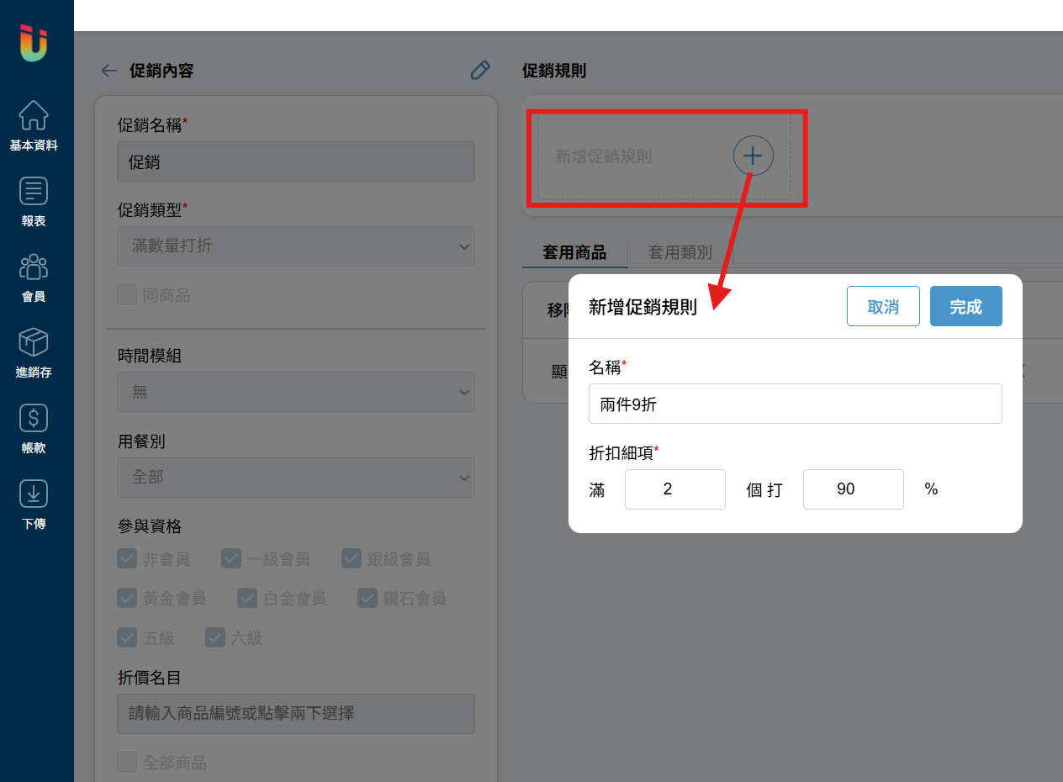The height and width of the screenshot is (782, 1063).
Task: Open the 下傳 download icon
Action: (34, 494)
